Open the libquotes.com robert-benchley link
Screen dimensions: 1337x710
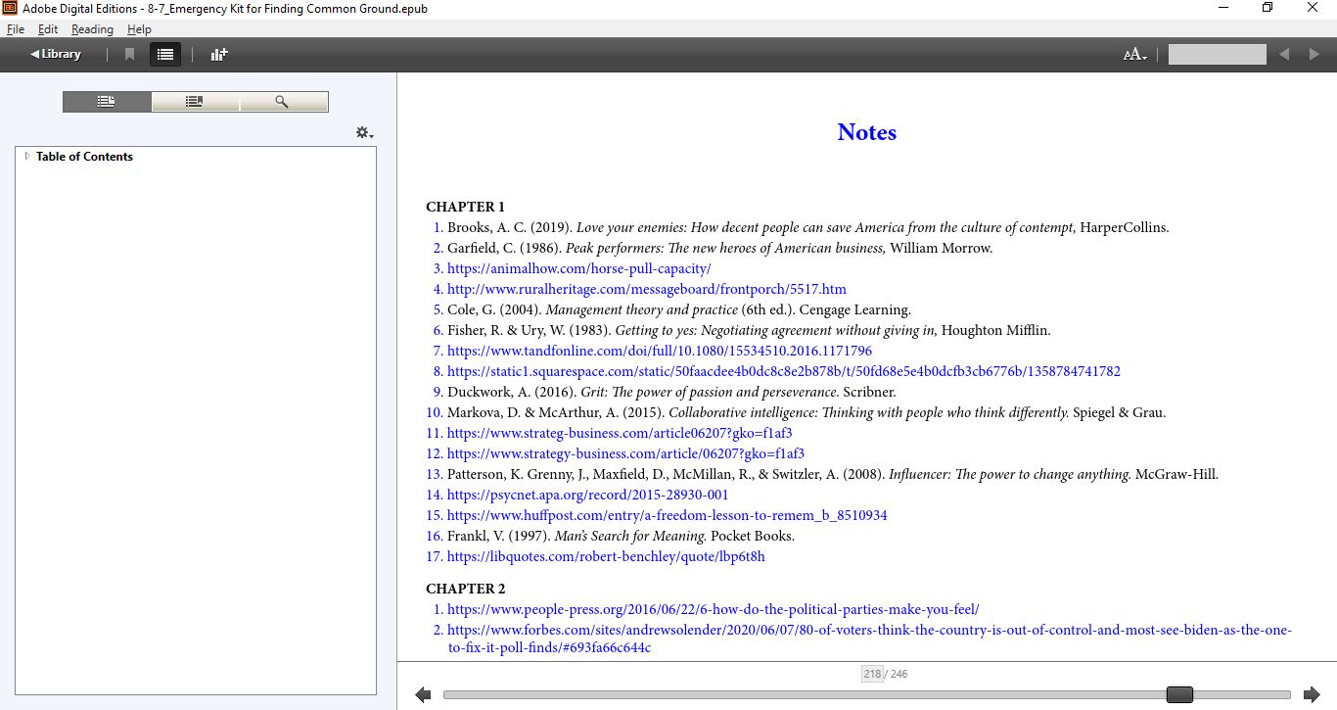click(x=606, y=556)
